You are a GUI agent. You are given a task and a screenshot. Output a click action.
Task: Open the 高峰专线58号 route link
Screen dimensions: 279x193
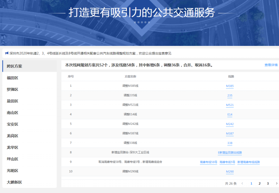[209, 162]
